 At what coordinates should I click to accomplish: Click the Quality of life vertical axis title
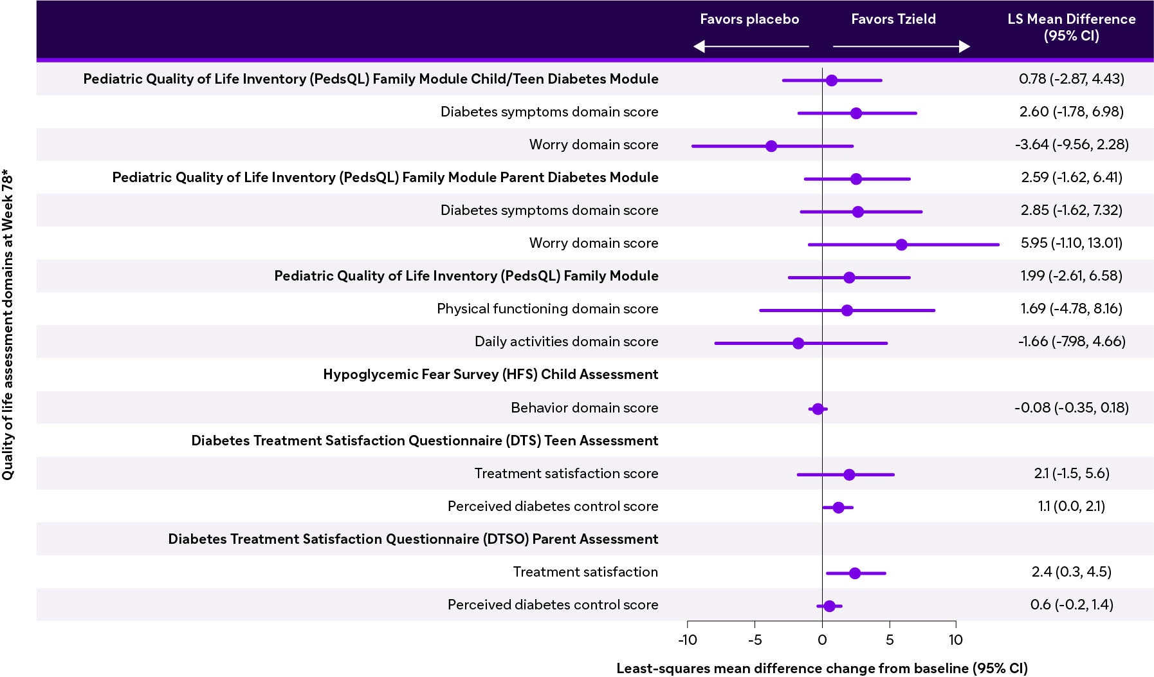click(8, 325)
